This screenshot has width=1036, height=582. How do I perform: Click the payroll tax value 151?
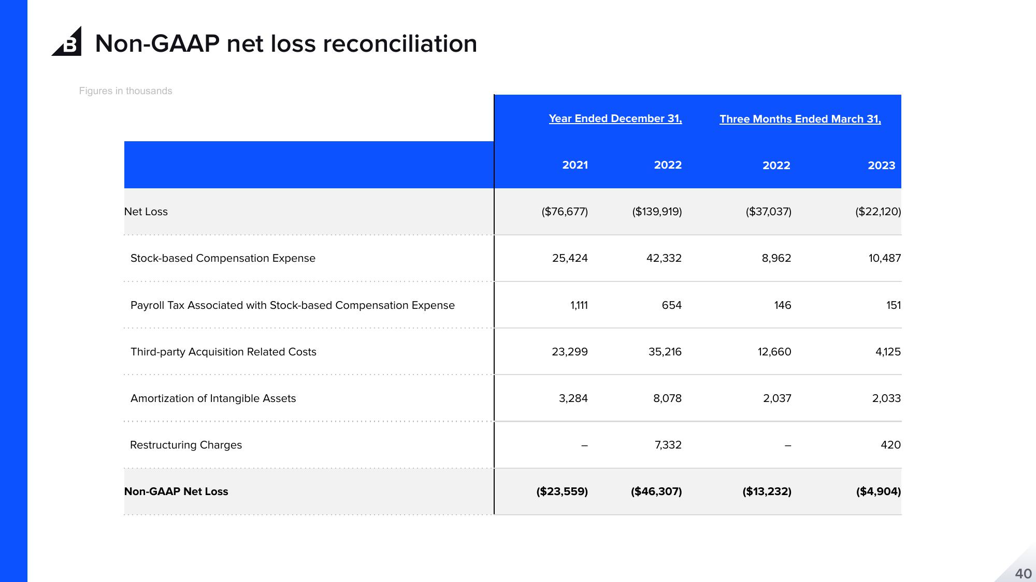(x=894, y=305)
